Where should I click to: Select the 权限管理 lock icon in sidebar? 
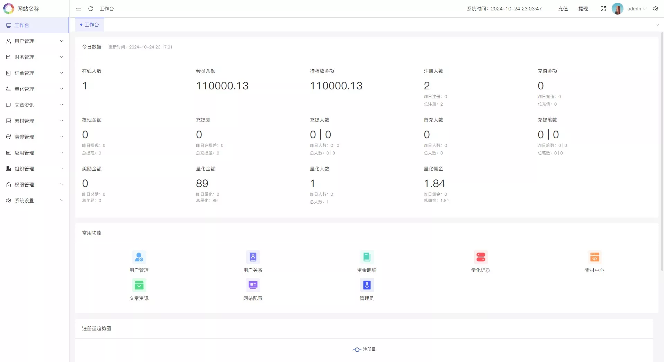point(9,184)
